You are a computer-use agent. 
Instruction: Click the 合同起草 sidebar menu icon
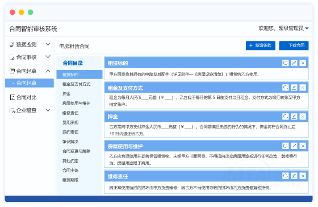click(x=12, y=71)
